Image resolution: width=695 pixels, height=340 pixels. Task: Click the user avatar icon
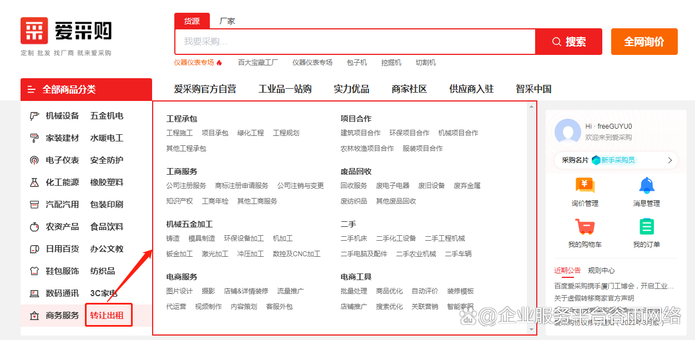point(568,131)
